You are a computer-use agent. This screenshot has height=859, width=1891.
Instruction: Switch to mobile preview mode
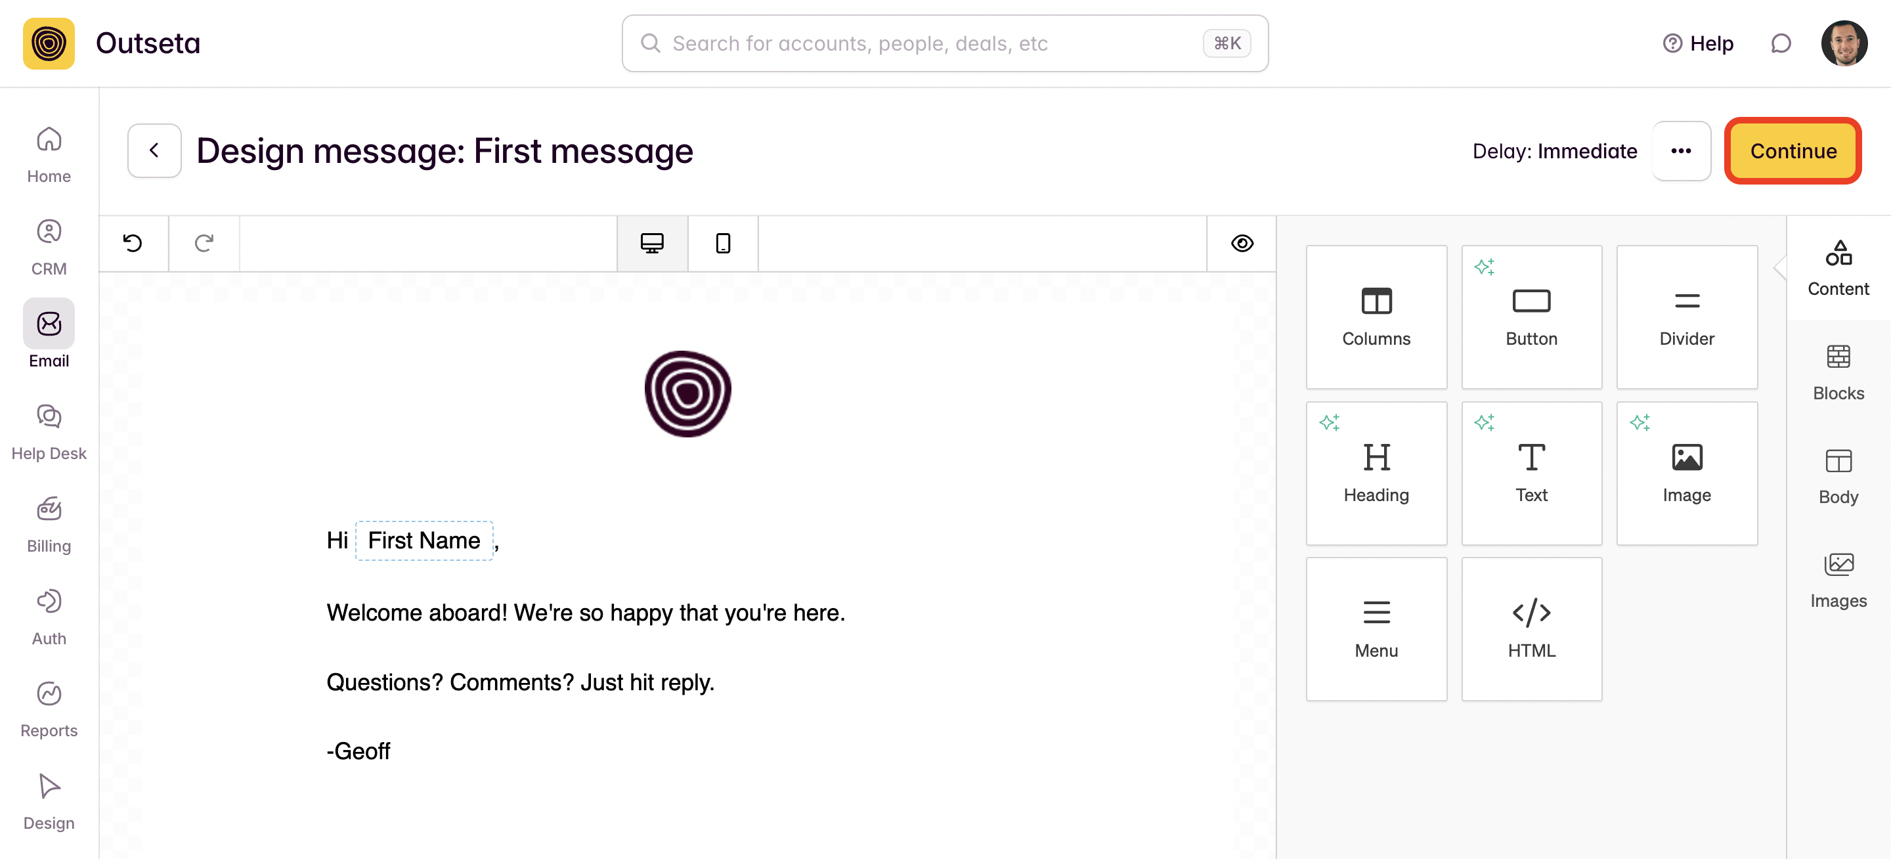[722, 243]
